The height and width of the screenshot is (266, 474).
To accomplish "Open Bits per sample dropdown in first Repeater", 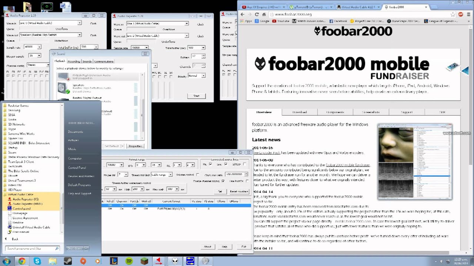I will click(34, 55).
